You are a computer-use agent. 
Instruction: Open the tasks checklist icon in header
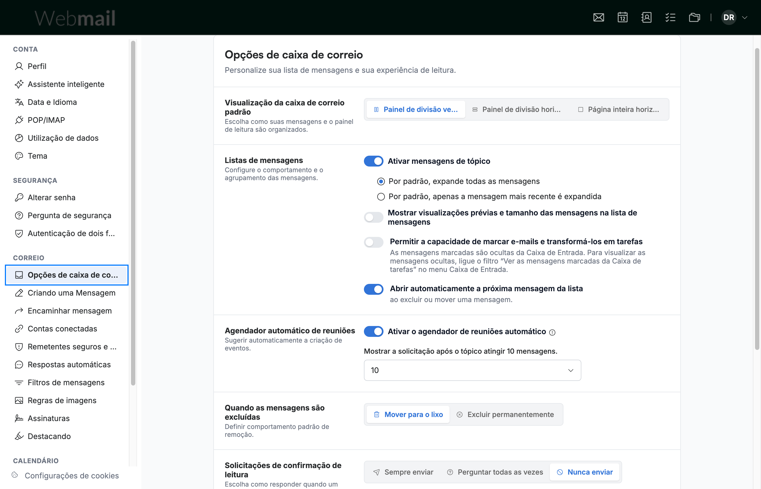(x=670, y=17)
